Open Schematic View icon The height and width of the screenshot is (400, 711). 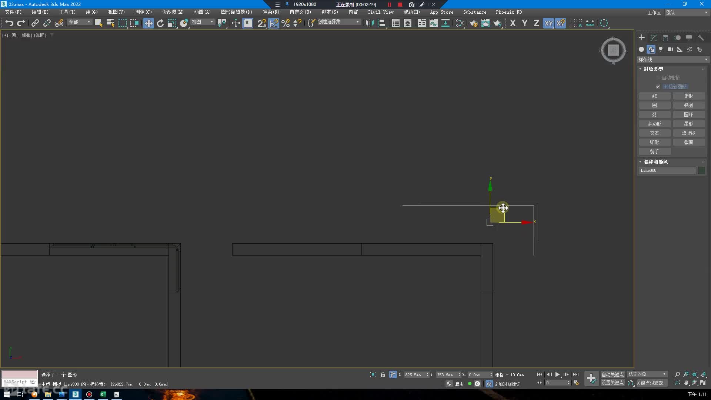click(x=445, y=23)
